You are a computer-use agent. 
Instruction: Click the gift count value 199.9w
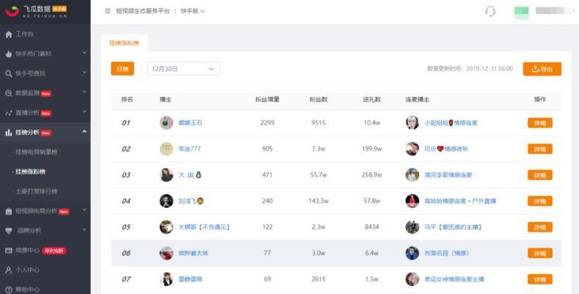click(x=372, y=149)
